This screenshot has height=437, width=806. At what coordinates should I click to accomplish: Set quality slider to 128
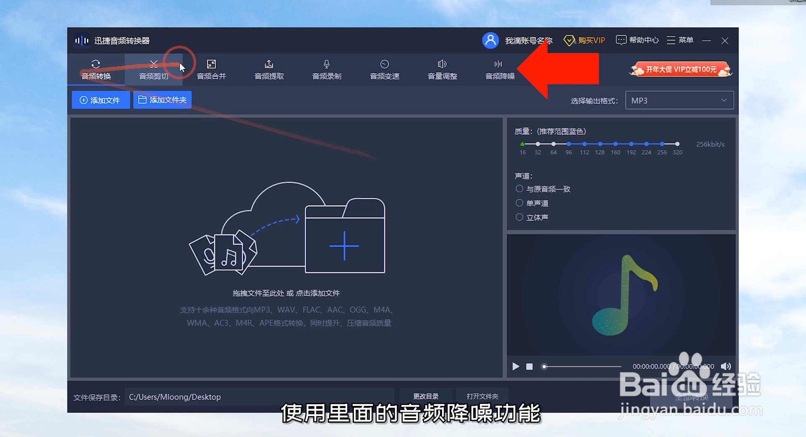pyautogui.click(x=600, y=144)
